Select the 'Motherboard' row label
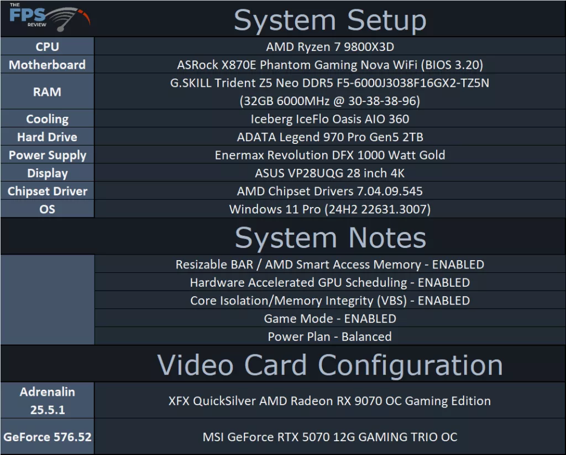This screenshot has width=566, height=455. coord(48,64)
